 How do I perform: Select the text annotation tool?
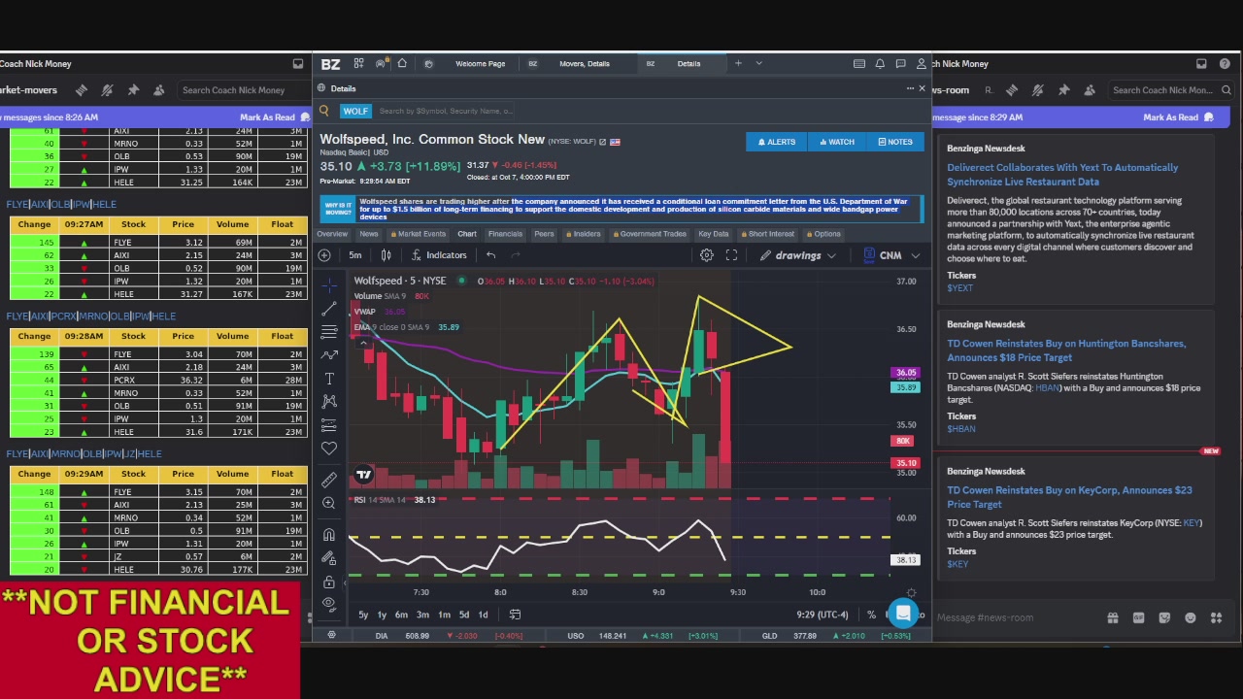coord(329,379)
